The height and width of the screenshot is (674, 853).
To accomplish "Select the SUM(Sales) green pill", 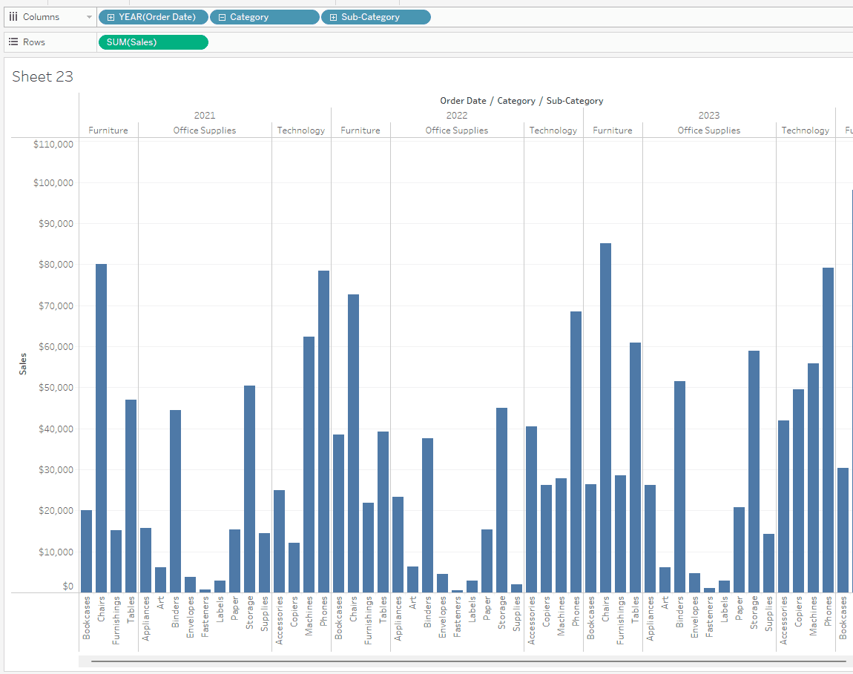I will point(153,42).
